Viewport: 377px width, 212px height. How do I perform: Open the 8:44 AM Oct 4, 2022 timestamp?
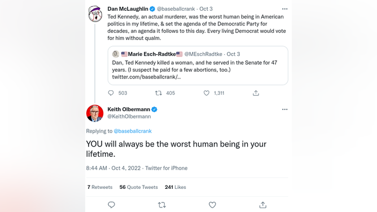[113, 168]
